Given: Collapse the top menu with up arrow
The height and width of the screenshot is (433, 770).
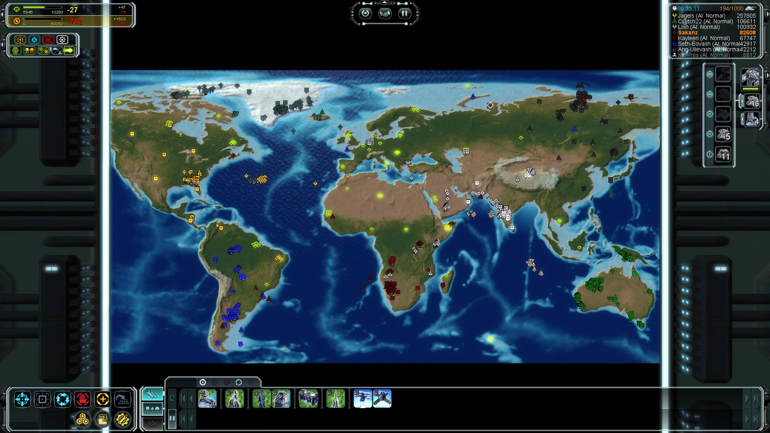Looking at the screenshot, I should pos(385,3).
